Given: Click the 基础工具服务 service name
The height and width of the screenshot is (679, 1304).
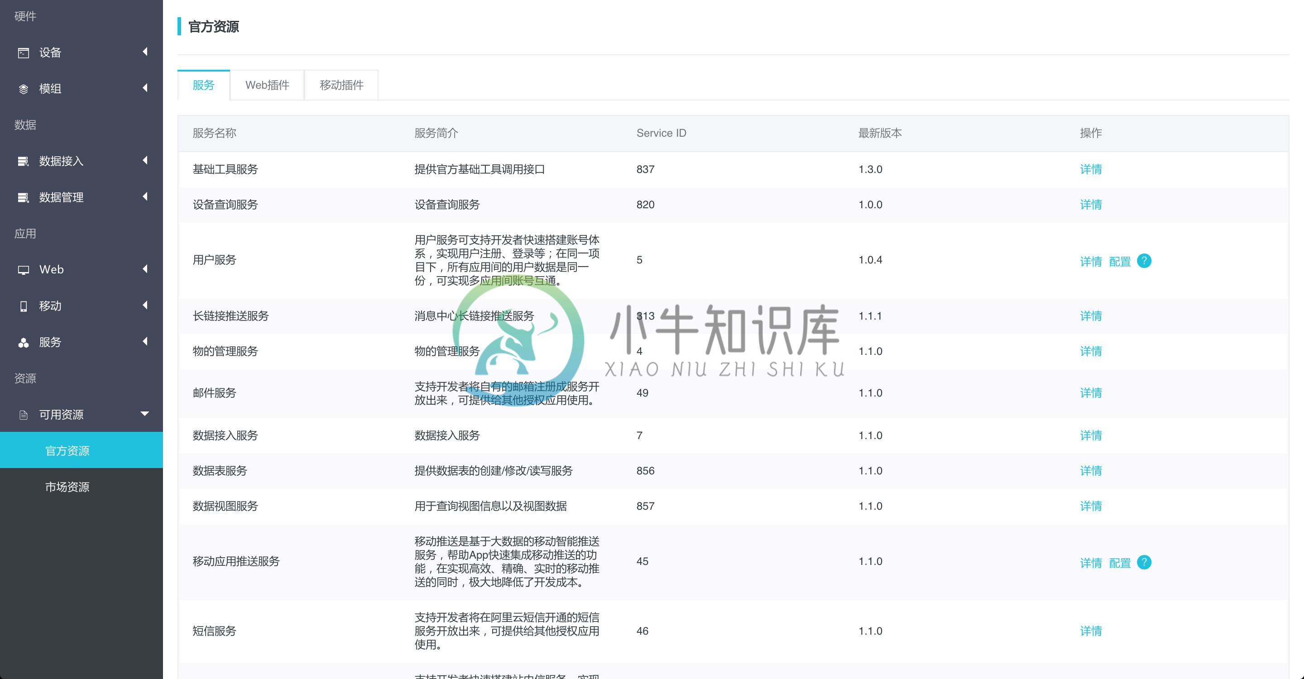Looking at the screenshot, I should click(x=225, y=169).
